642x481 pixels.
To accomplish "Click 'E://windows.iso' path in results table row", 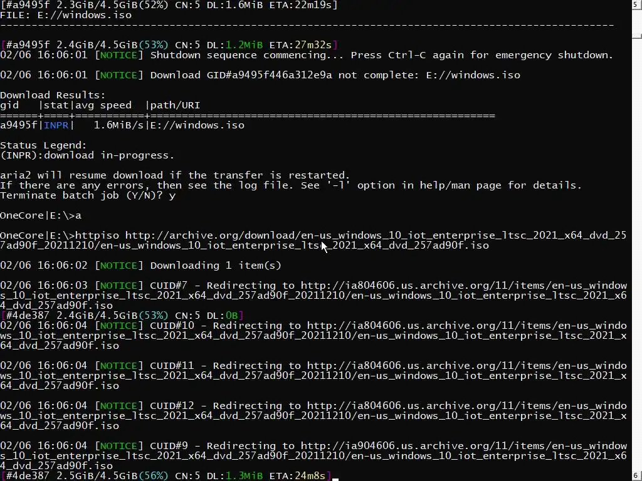I will pos(197,125).
